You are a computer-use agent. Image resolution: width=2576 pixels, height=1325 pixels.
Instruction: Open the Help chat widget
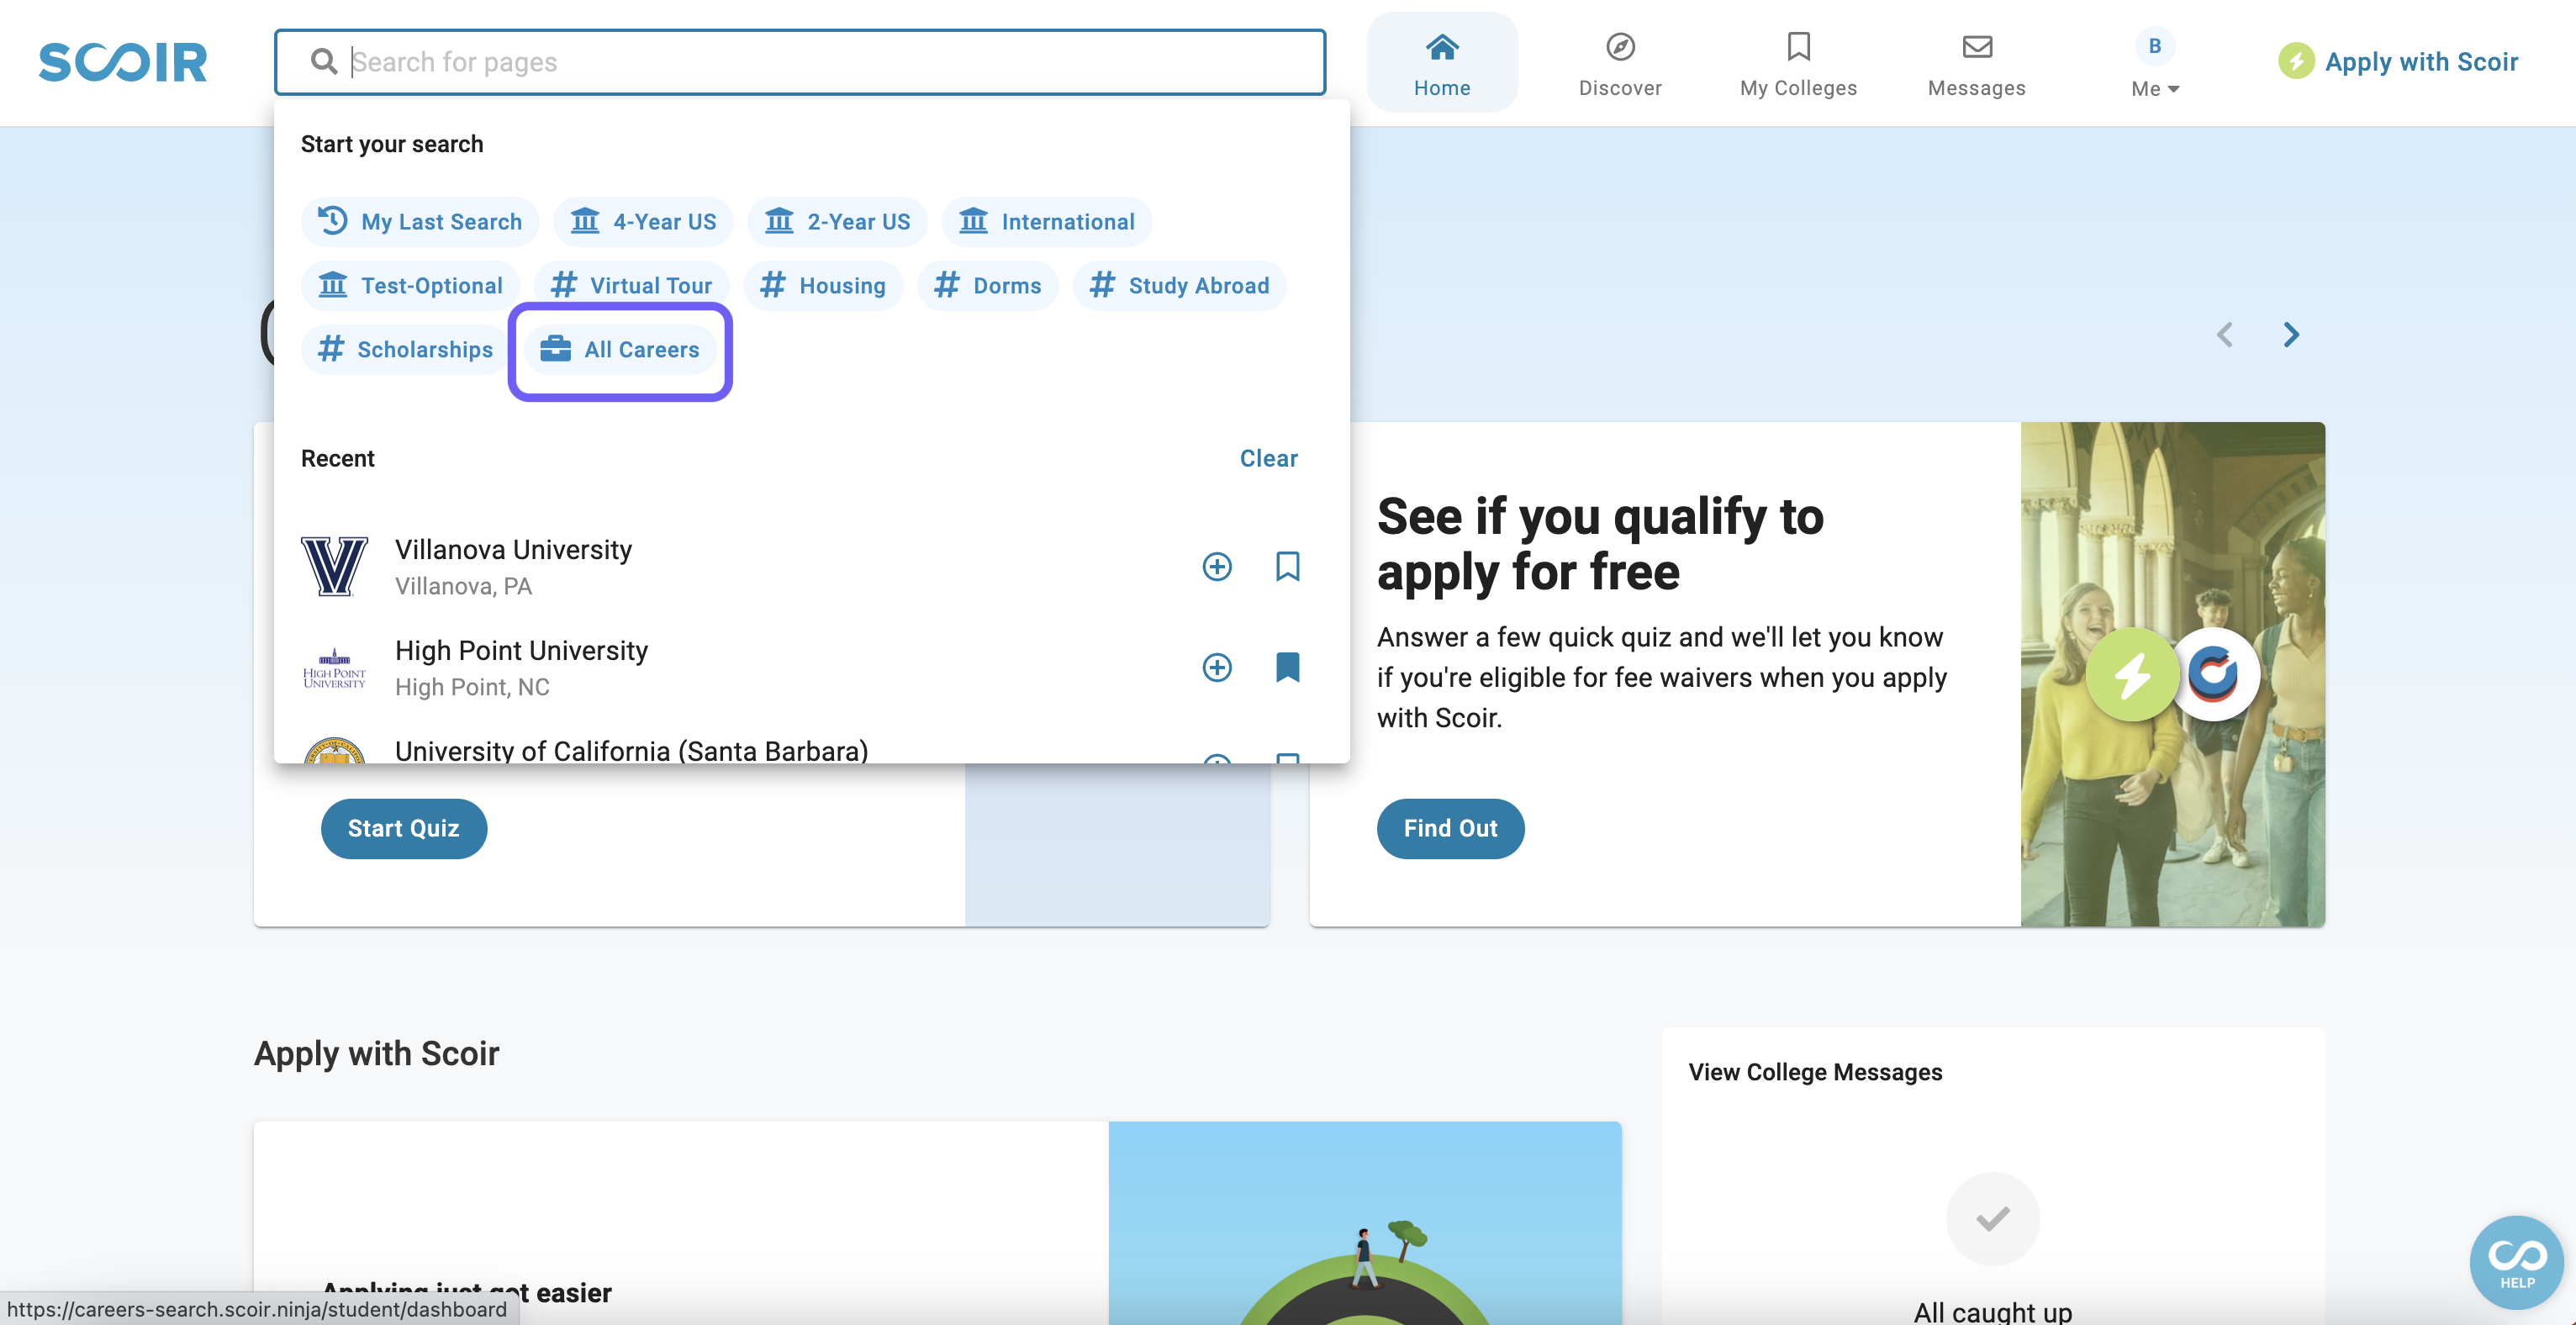click(x=2516, y=1262)
